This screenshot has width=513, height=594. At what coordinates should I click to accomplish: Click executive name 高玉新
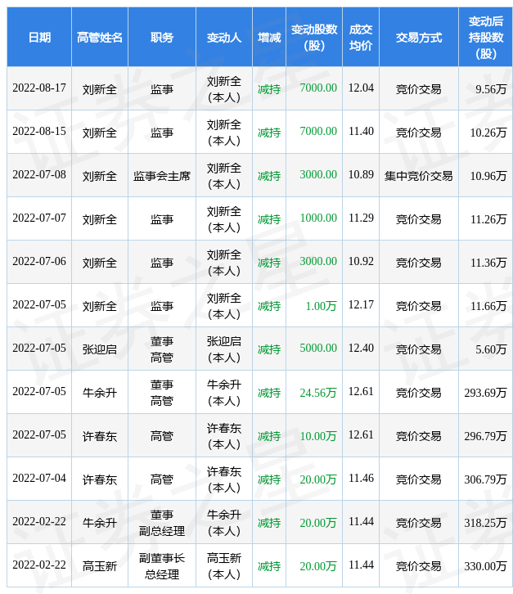click(x=100, y=566)
